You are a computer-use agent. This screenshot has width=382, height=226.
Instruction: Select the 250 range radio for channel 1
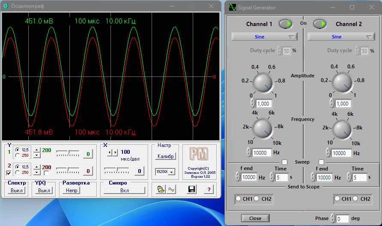tap(17, 156)
